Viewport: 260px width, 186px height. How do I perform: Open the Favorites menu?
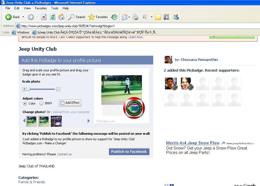(41, 8)
